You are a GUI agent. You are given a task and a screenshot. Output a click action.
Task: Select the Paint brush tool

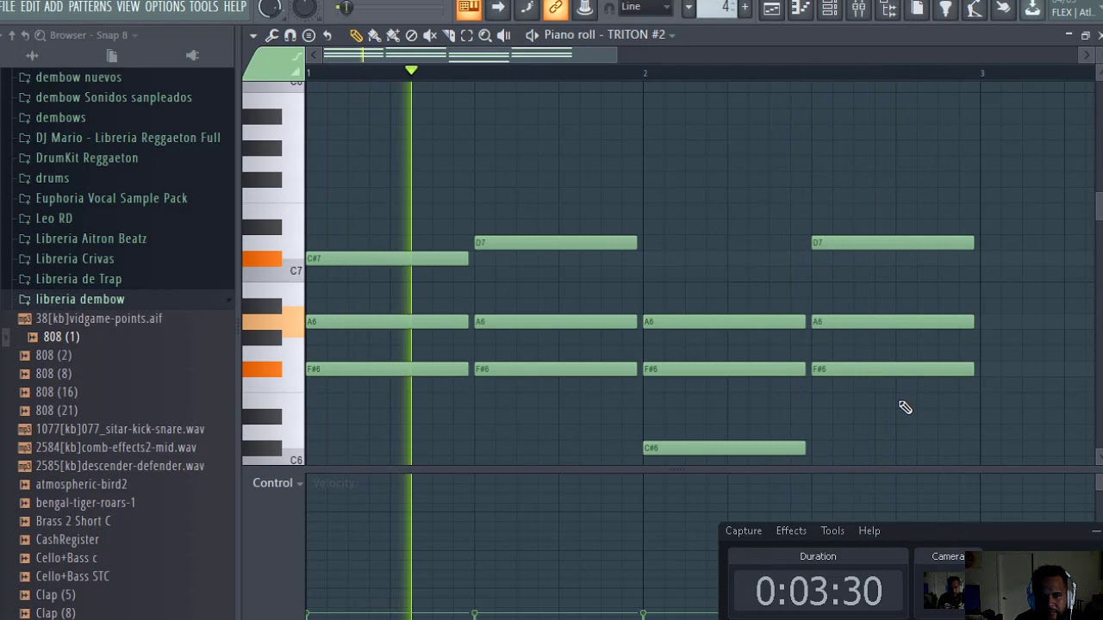374,35
